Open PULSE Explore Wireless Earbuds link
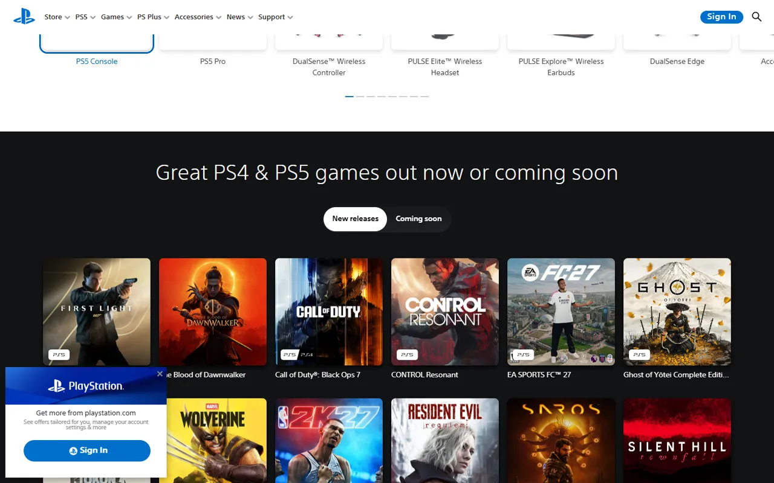This screenshot has height=483, width=774. tap(561, 67)
